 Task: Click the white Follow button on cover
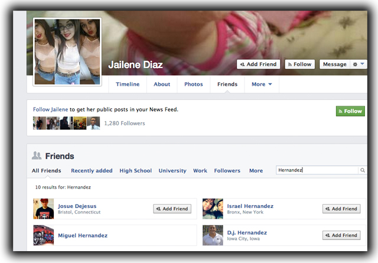tap(299, 64)
